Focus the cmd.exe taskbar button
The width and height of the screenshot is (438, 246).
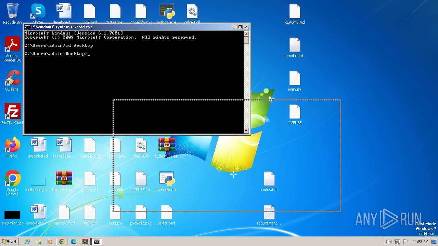(x=97, y=242)
